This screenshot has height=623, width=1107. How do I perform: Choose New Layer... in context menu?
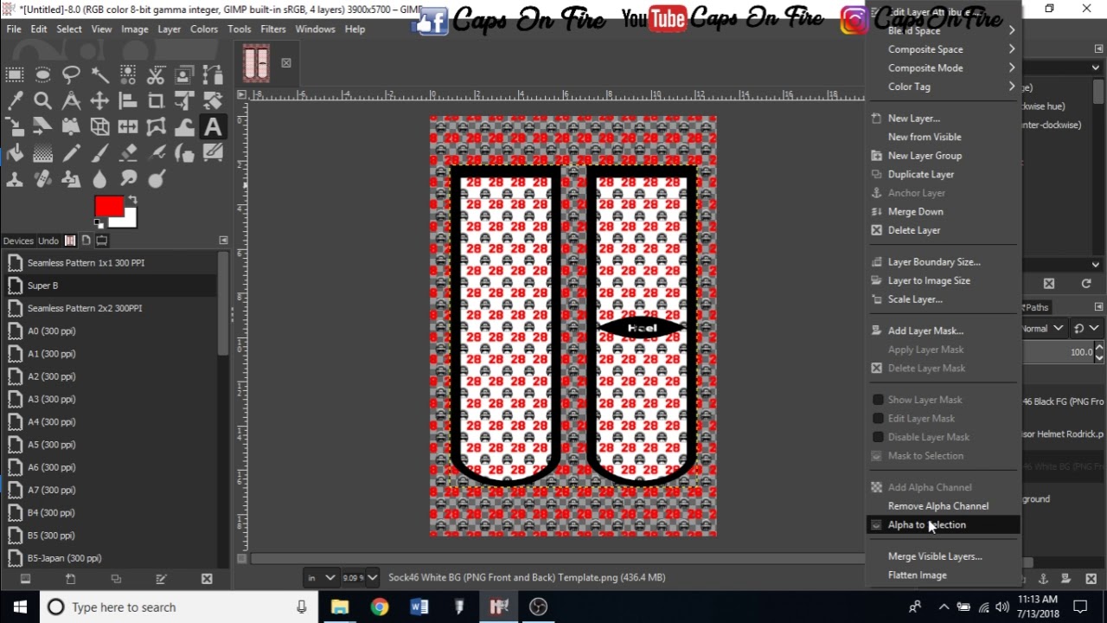(944, 119)
